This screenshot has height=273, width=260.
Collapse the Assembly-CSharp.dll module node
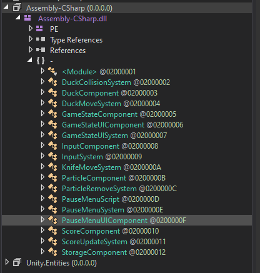[18, 17]
